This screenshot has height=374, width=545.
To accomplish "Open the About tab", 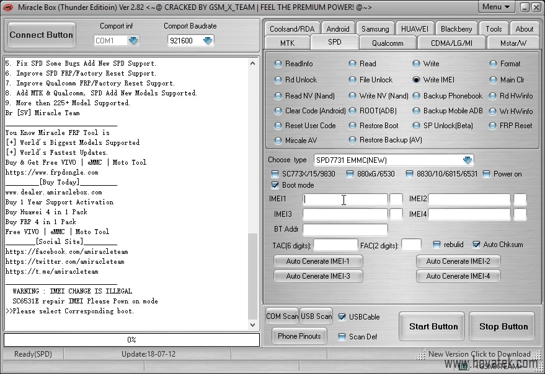I will click(524, 29).
